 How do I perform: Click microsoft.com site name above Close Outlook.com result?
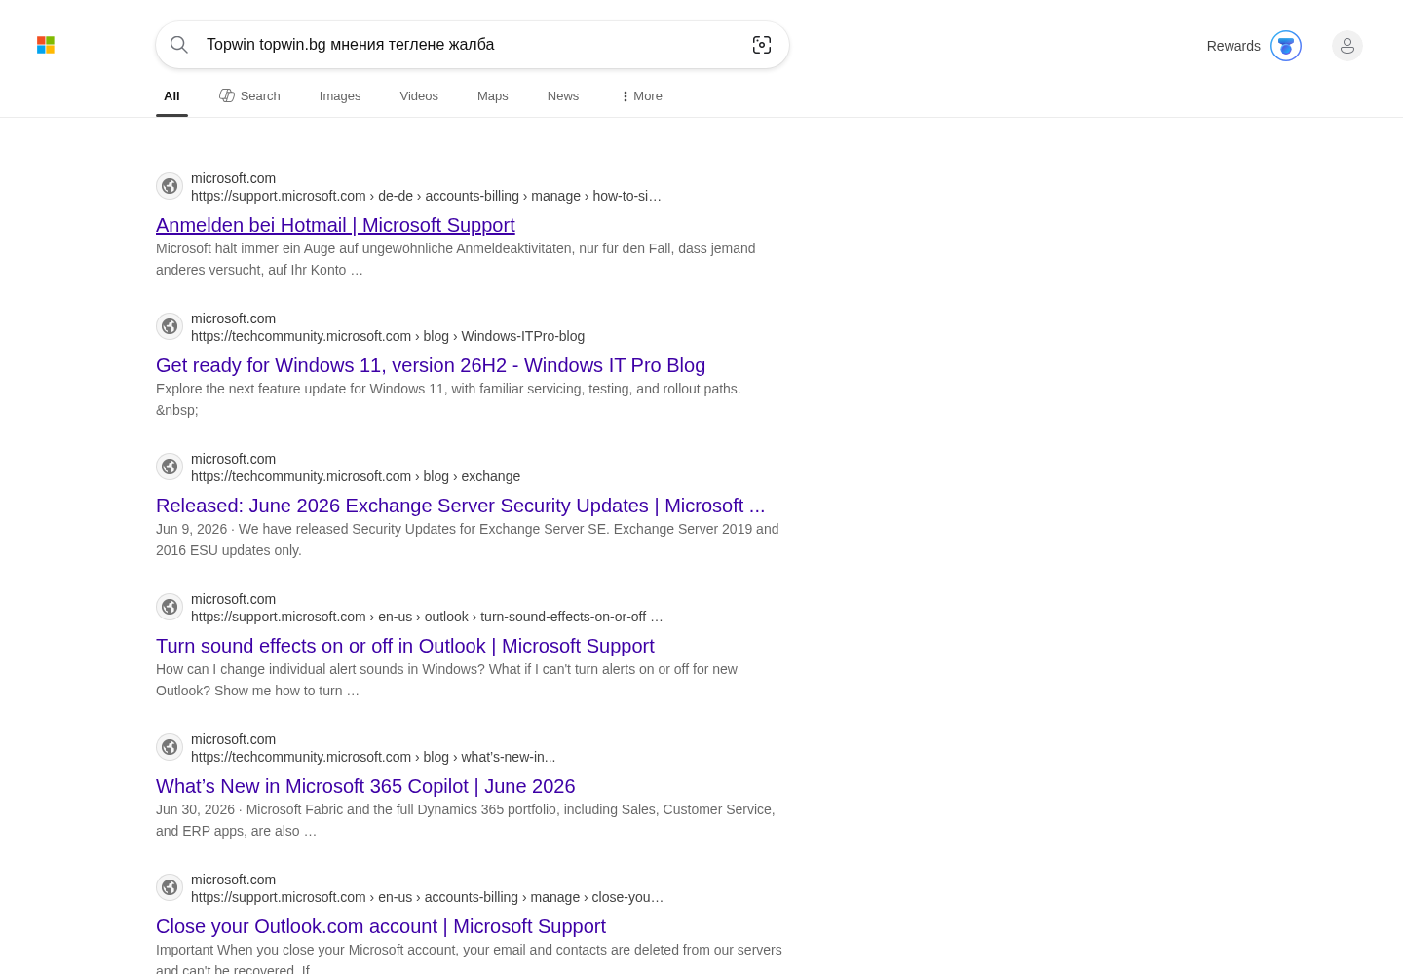[234, 880]
